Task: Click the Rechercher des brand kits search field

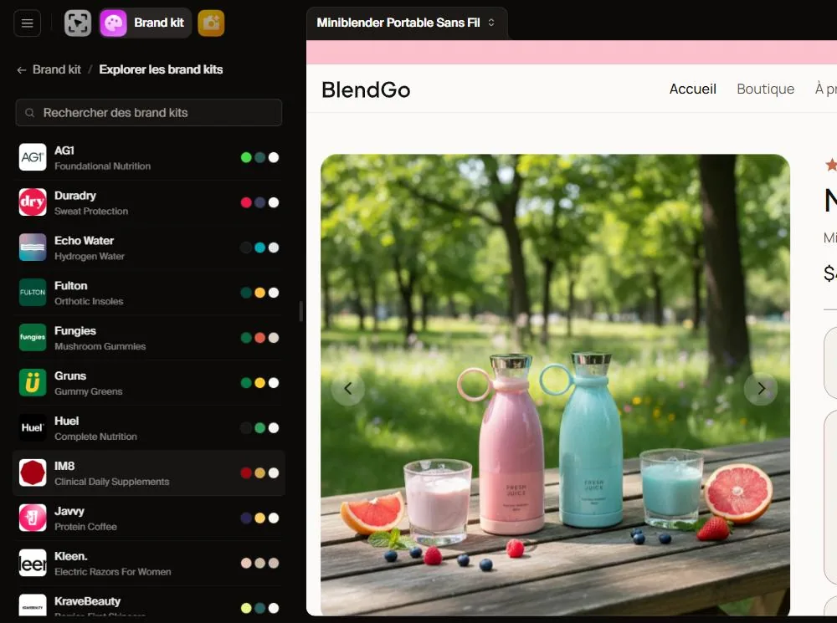Action: pyautogui.click(x=149, y=113)
